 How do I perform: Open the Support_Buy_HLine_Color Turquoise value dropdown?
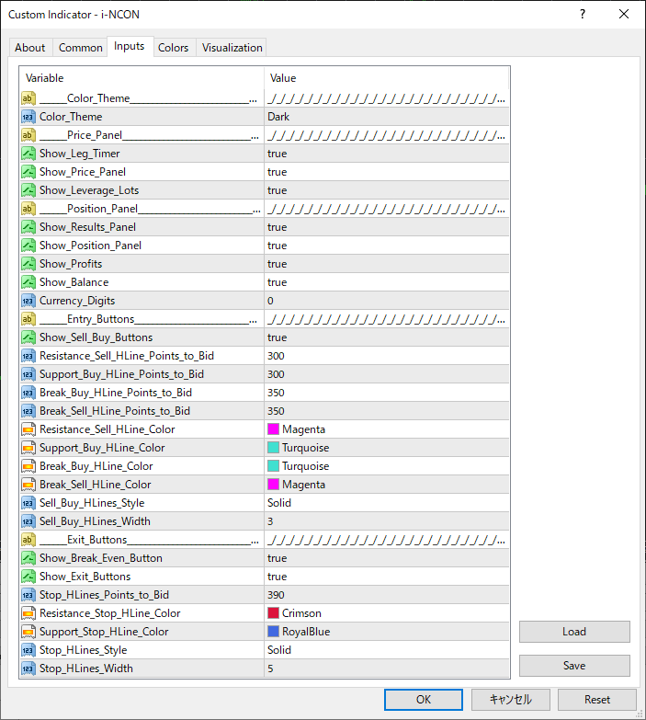(x=387, y=448)
